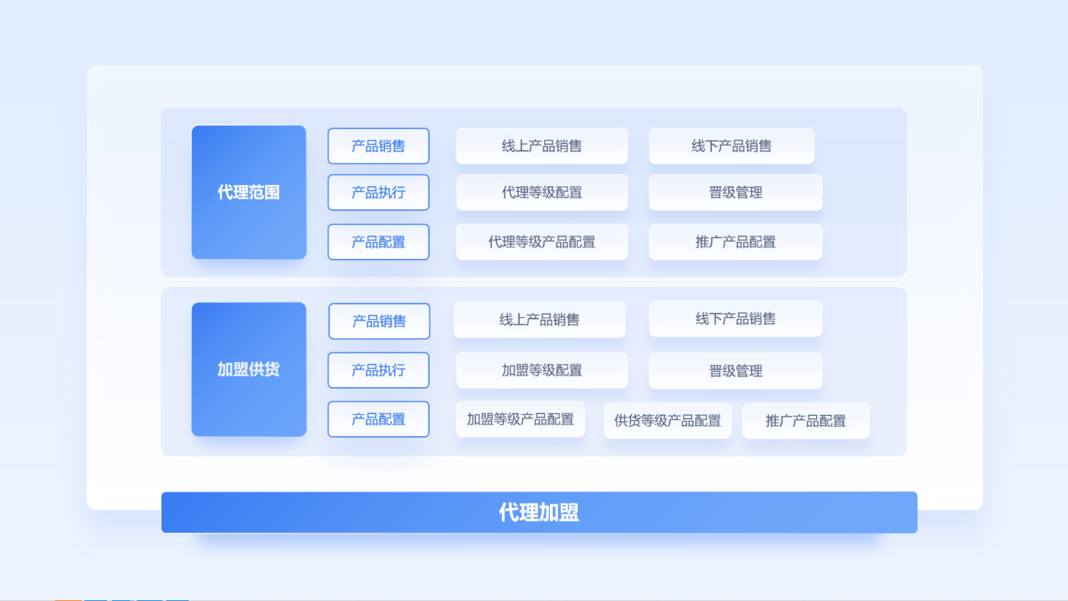Click the 加盟等级产品配置 card
1068x601 pixels.
521,419
